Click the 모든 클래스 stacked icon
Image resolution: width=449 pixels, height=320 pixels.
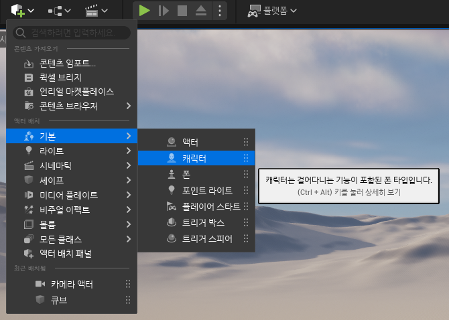tap(29, 239)
